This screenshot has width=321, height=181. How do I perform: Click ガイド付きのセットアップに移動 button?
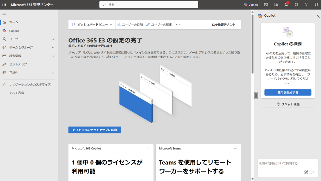[x=95, y=130]
